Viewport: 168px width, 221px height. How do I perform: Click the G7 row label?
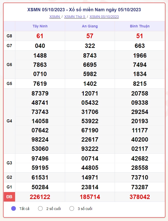(x=9, y=46)
